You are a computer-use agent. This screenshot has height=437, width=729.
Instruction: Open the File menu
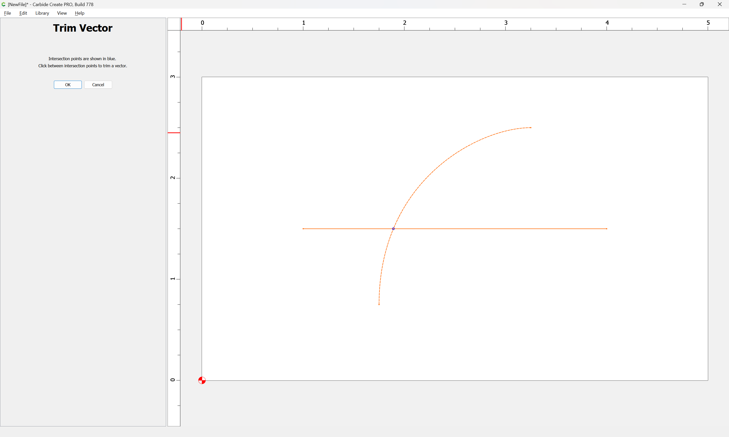[7, 13]
